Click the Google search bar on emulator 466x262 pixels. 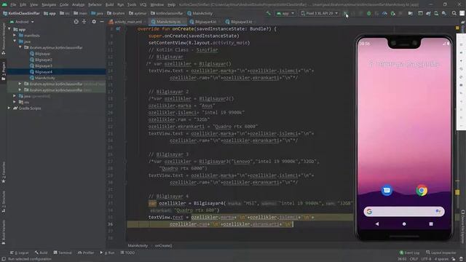[x=404, y=212]
